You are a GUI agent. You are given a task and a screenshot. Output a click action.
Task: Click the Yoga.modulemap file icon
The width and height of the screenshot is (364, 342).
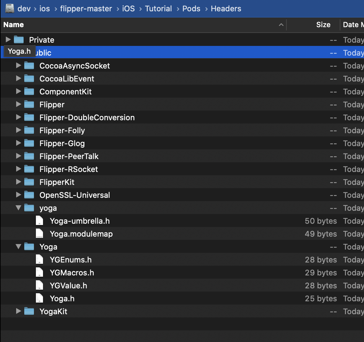click(x=39, y=234)
